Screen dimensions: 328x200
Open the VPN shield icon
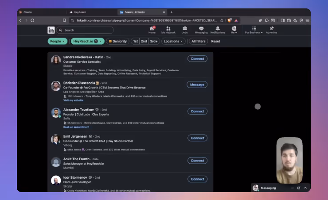click(301, 20)
